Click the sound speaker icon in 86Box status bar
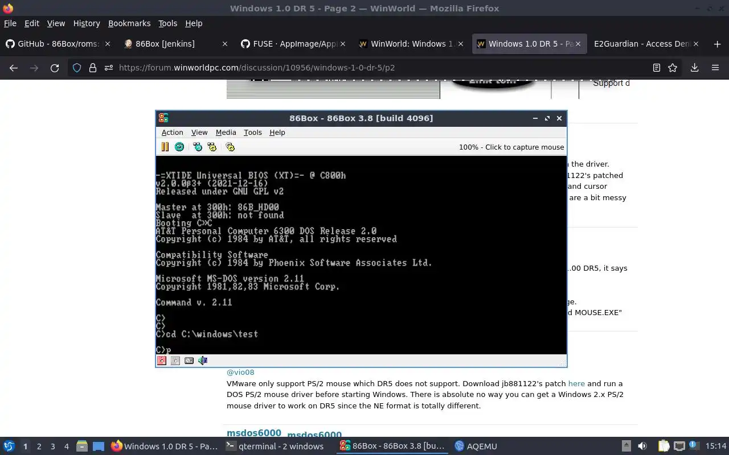729x455 pixels. pos(203,360)
